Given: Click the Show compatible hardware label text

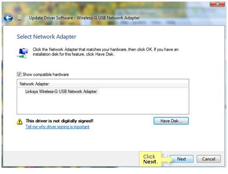Looking at the screenshot, I should pos(46,75).
